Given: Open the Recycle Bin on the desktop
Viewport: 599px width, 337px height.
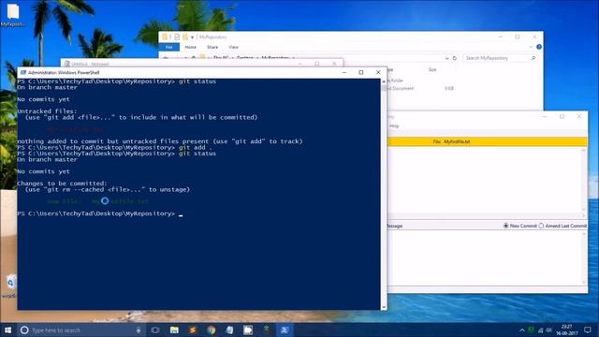Looking at the screenshot, I should click(x=10, y=286).
